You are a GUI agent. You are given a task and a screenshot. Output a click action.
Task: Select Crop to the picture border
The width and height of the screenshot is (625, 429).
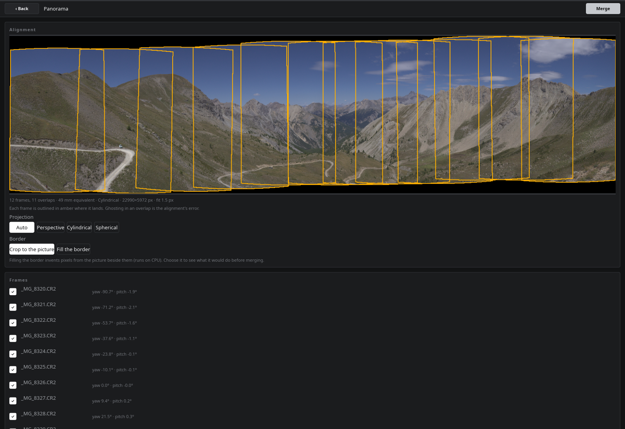pyautogui.click(x=32, y=249)
